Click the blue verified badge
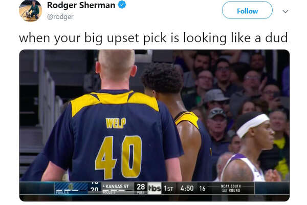This screenshot has height=205, width=307. coord(122,5)
